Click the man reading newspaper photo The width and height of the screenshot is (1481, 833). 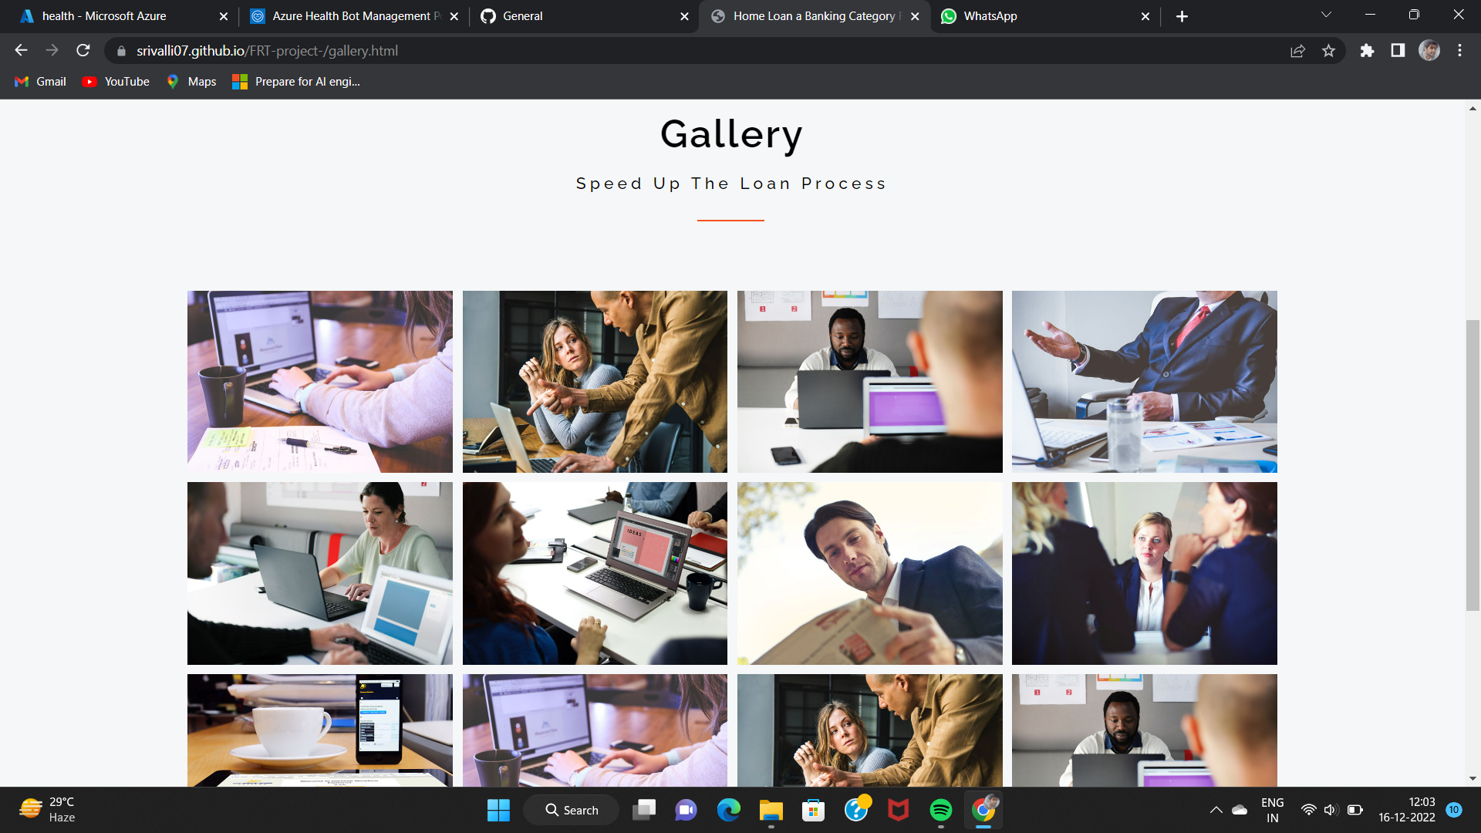[869, 573]
